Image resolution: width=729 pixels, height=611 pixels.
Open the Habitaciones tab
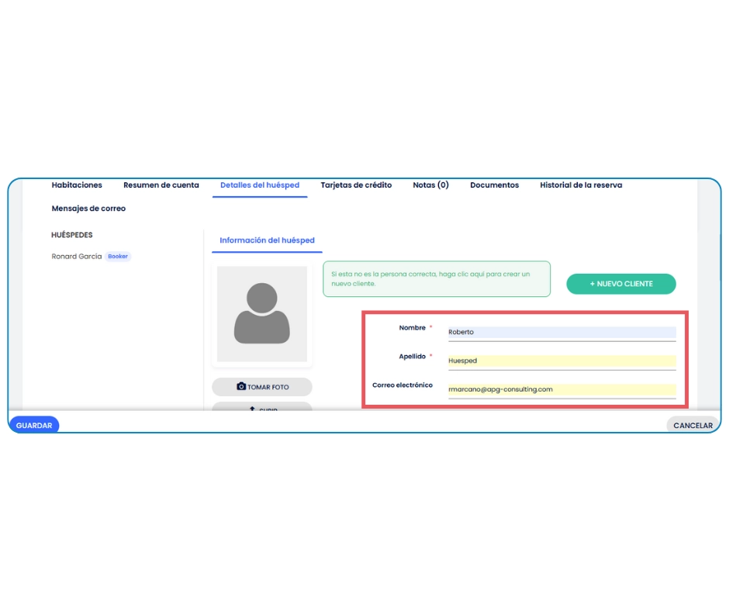pos(77,185)
